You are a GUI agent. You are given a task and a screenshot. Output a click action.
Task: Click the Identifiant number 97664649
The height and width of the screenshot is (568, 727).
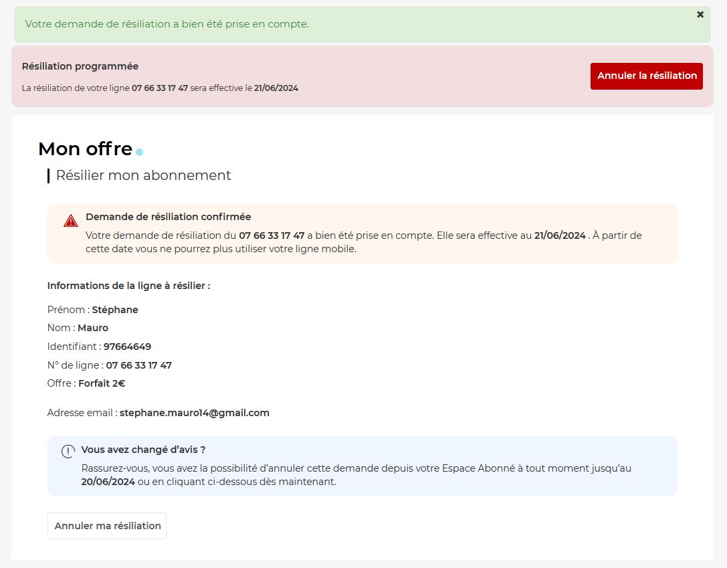click(x=127, y=347)
